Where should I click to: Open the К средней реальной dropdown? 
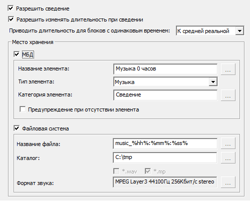pos(210,31)
